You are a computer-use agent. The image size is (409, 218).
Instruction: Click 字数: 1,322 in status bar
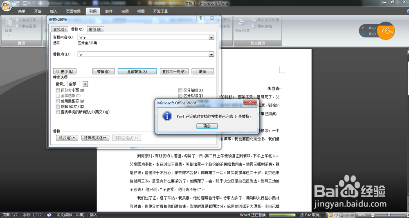(x=32, y=215)
